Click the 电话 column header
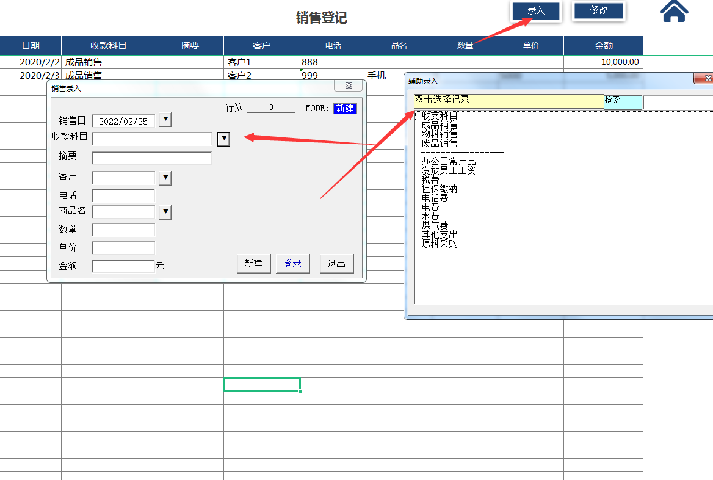The height and width of the screenshot is (480, 713). 333,46
